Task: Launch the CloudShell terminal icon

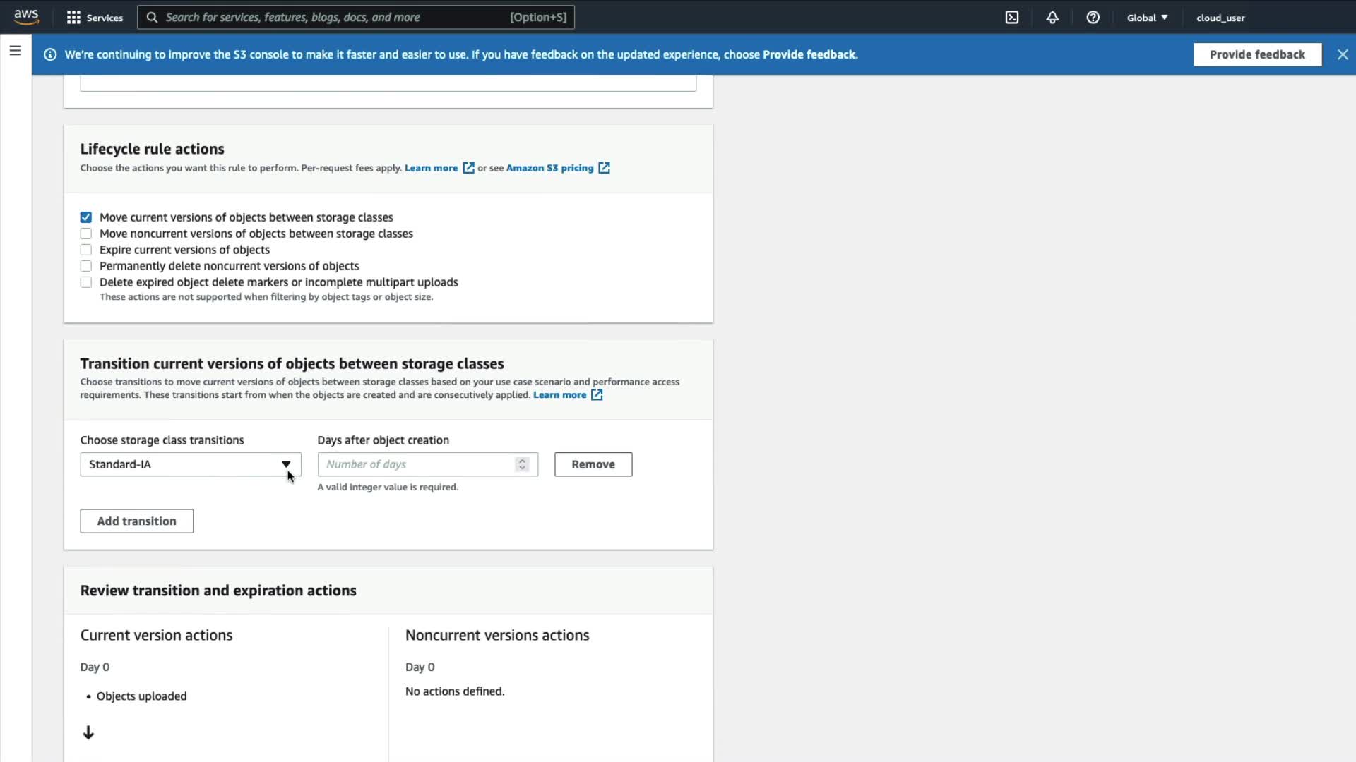Action: (1011, 18)
